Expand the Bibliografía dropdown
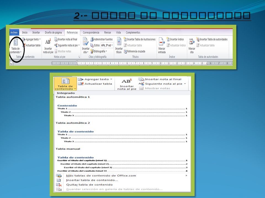 [99, 51]
